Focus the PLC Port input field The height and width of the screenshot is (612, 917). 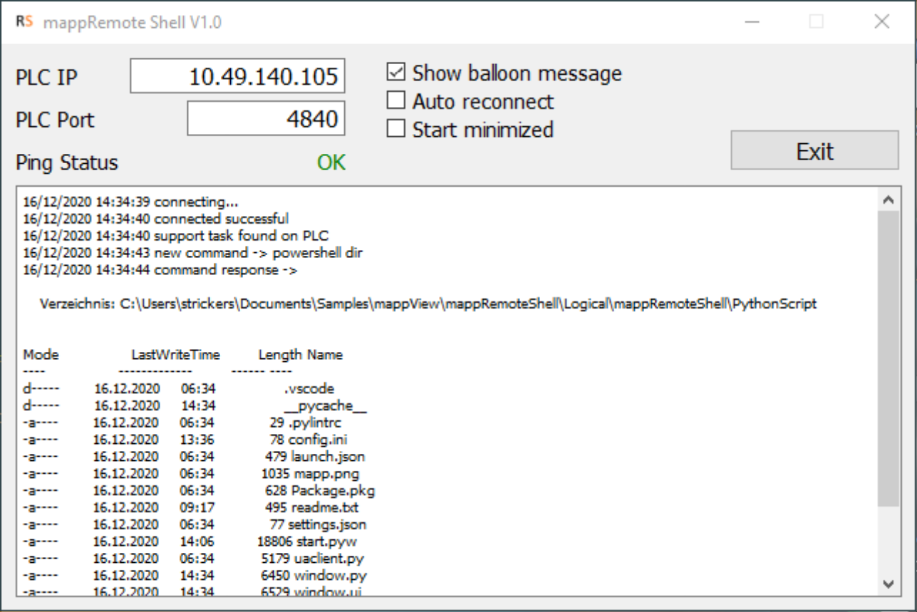click(x=266, y=118)
